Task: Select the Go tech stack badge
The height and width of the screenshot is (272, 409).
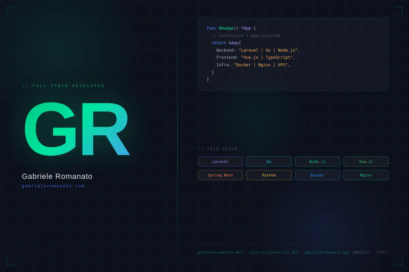Action: coord(269,161)
